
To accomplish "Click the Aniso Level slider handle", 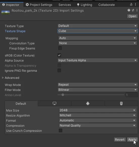I will 63,95.
